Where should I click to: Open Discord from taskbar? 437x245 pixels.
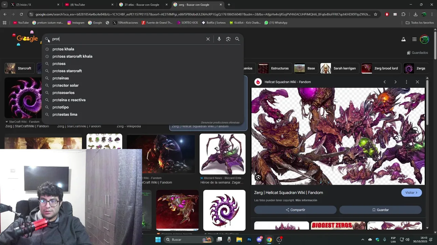(259, 240)
